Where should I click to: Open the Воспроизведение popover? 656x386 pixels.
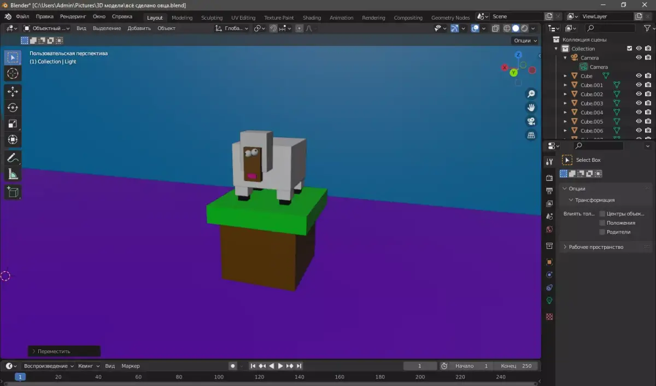click(x=49, y=366)
